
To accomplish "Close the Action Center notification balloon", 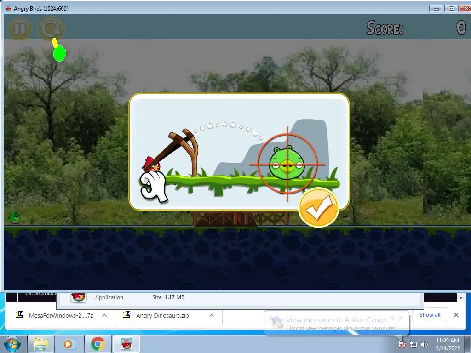I will tap(401, 318).
